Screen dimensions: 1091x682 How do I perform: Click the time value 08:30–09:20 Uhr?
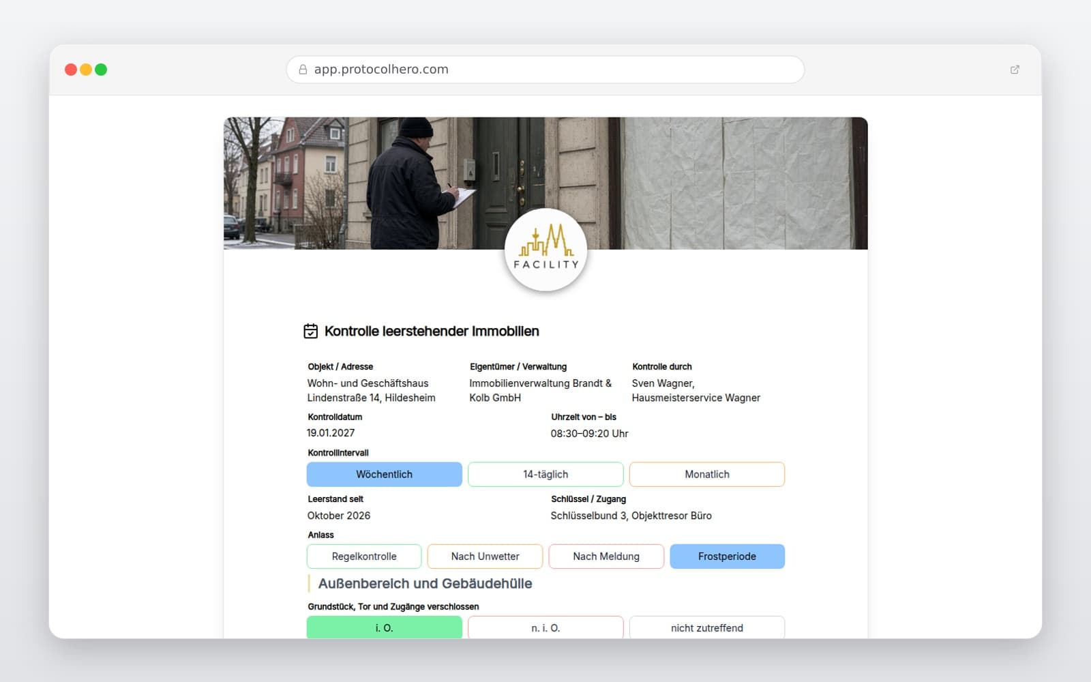point(590,434)
